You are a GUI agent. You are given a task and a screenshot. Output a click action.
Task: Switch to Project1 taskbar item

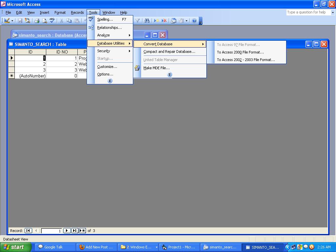[179, 247]
